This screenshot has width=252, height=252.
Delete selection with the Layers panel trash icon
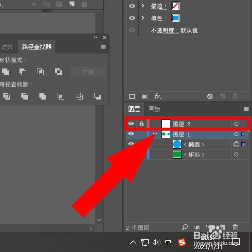point(235,227)
